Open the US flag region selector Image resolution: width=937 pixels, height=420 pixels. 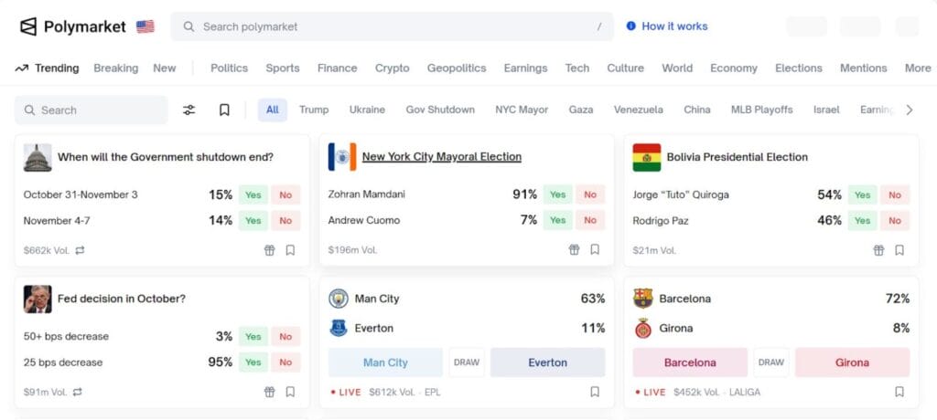point(145,26)
